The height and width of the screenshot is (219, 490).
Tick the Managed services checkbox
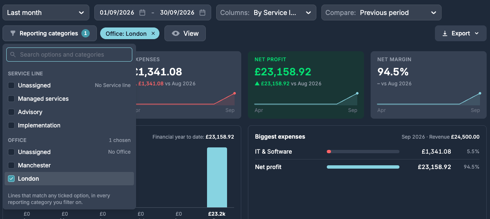pos(11,99)
